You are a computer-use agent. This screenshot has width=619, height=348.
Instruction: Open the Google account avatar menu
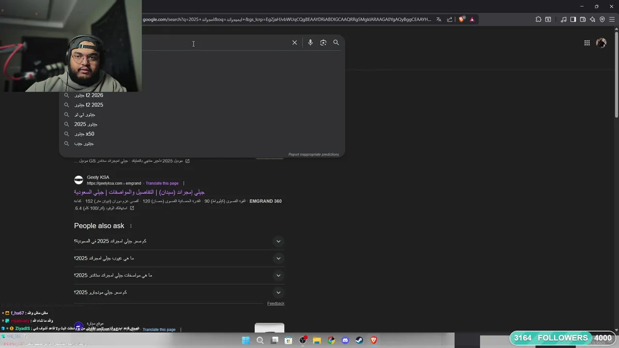tap(601, 43)
